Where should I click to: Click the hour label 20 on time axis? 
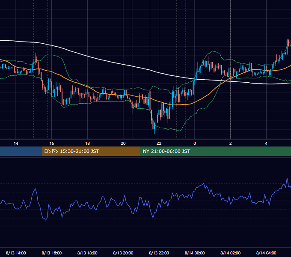(123, 143)
